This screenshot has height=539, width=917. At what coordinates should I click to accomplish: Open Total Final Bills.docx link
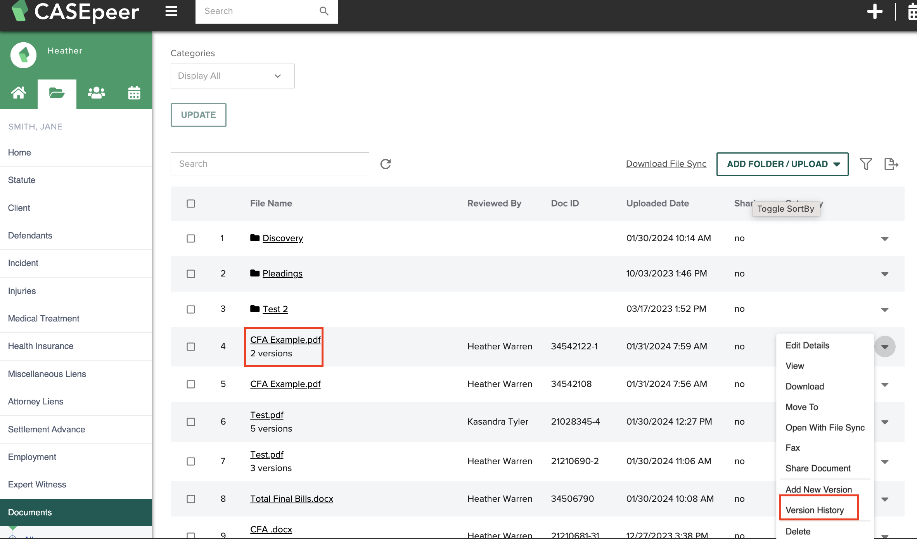[x=292, y=499]
